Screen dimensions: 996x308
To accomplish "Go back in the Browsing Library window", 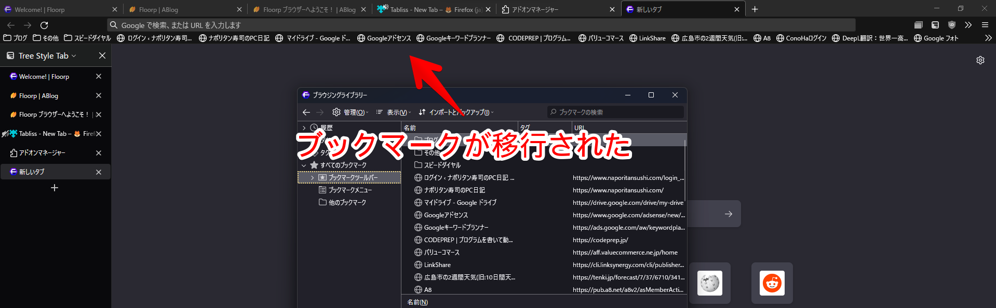I will (306, 112).
